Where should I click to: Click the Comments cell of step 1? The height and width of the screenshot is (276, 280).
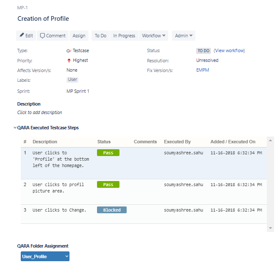(145, 163)
